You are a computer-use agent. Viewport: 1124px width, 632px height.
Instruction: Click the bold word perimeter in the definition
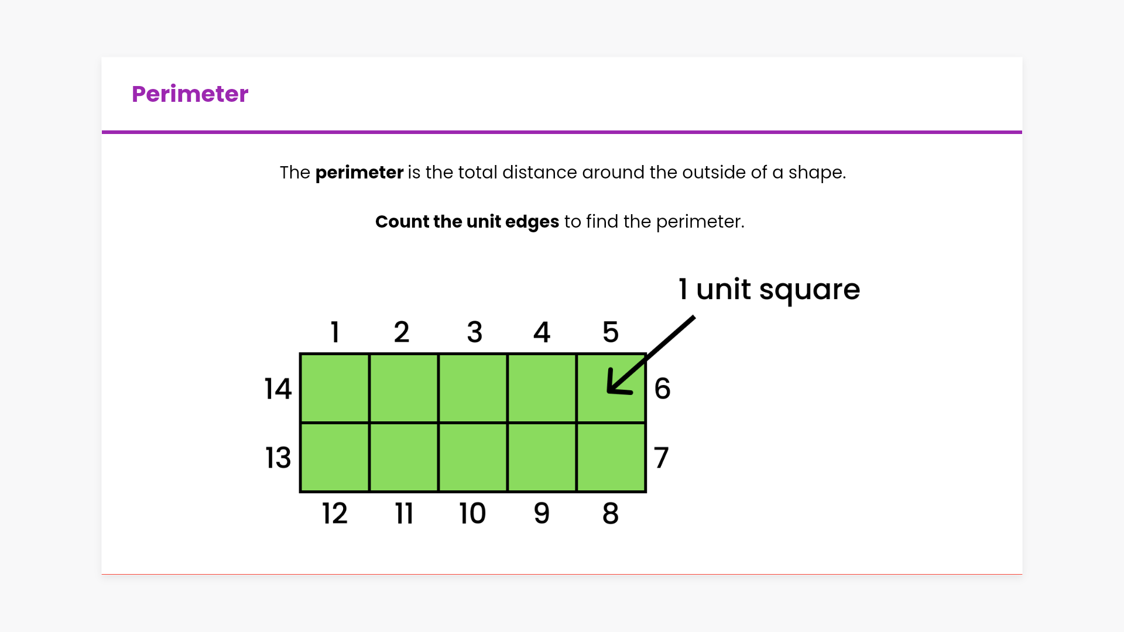[x=359, y=173]
